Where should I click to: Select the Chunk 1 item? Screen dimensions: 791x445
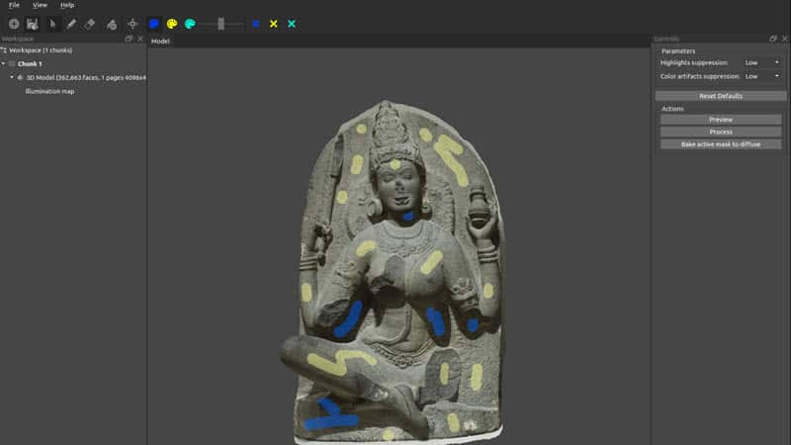click(x=30, y=64)
